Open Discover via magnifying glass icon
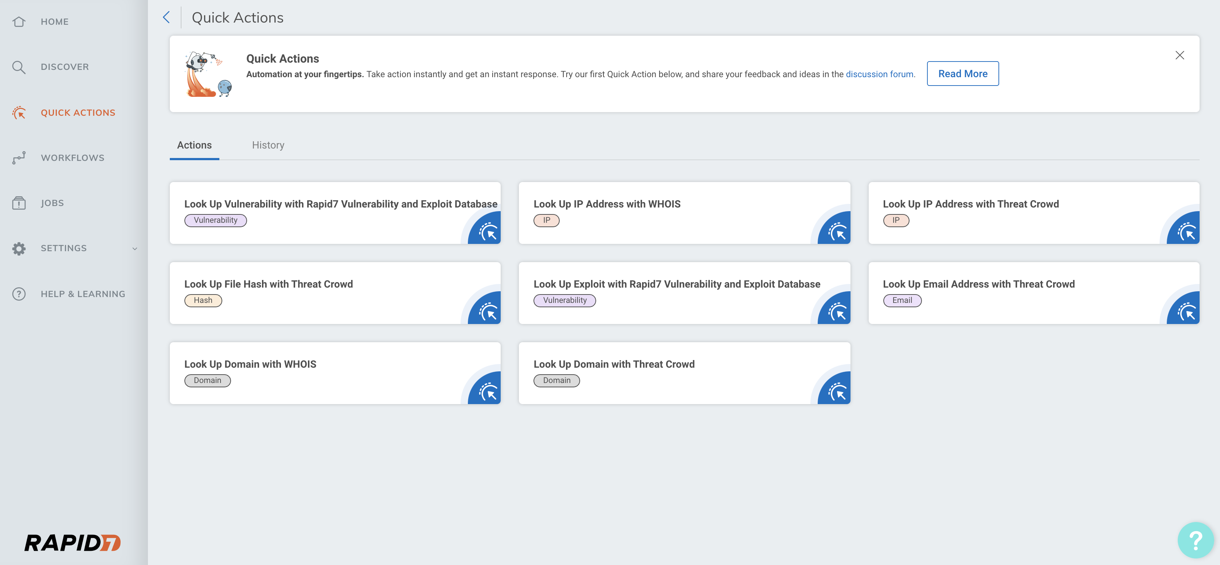The width and height of the screenshot is (1220, 565). tap(19, 67)
